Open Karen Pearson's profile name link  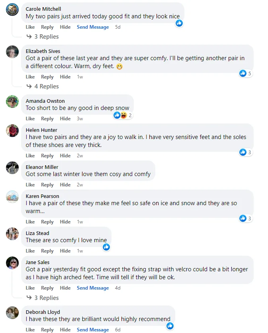point(42,196)
